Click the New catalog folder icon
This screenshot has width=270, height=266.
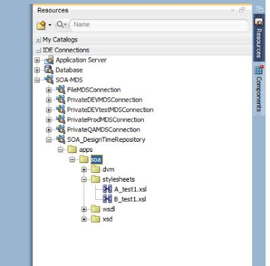click(x=41, y=25)
